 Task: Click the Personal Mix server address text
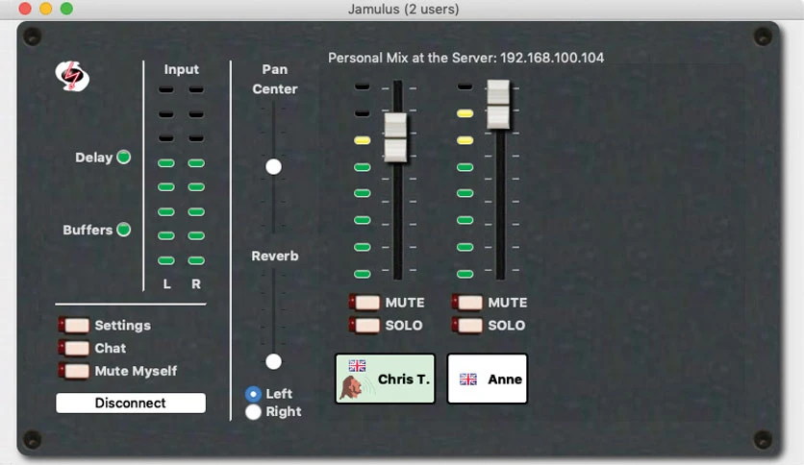pos(465,58)
